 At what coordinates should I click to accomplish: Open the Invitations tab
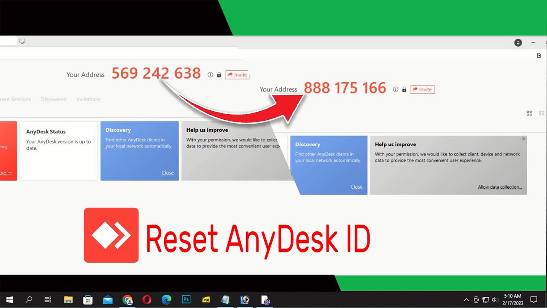(x=88, y=99)
